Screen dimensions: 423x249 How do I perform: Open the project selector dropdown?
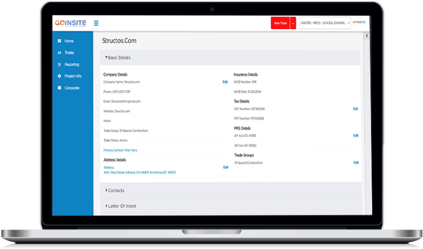tap(326, 23)
